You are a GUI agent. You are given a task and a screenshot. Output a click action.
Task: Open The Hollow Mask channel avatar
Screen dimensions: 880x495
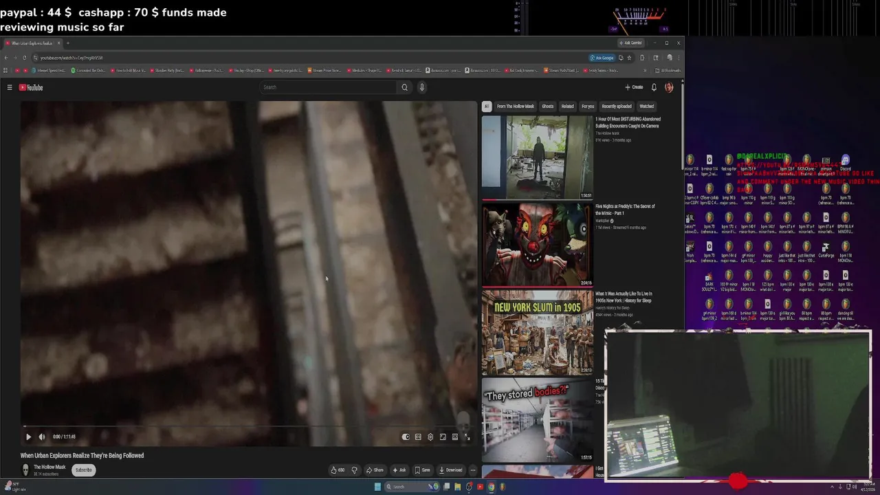(25, 470)
